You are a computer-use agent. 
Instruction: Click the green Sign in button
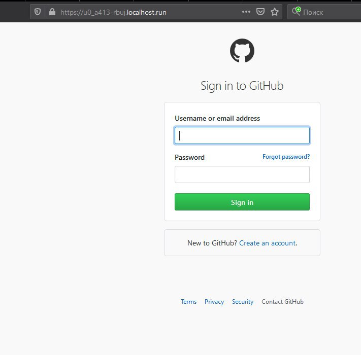pos(242,202)
